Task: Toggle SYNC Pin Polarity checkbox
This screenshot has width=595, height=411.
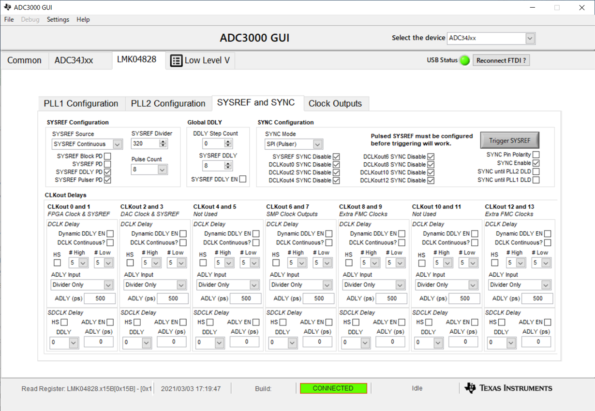Action: pyautogui.click(x=536, y=155)
